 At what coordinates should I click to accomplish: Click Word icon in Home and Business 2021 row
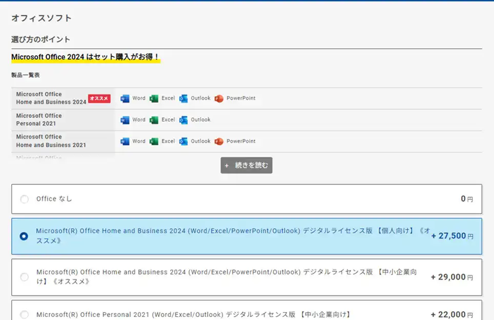(x=125, y=142)
